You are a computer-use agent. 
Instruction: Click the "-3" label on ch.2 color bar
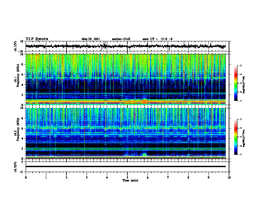click(240, 119)
